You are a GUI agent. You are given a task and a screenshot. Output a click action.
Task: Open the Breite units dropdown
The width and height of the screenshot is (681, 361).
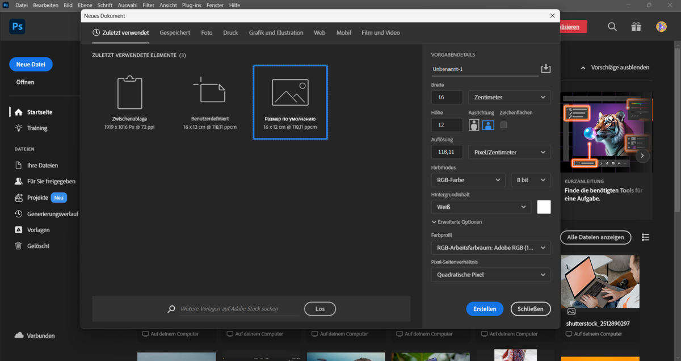509,97
